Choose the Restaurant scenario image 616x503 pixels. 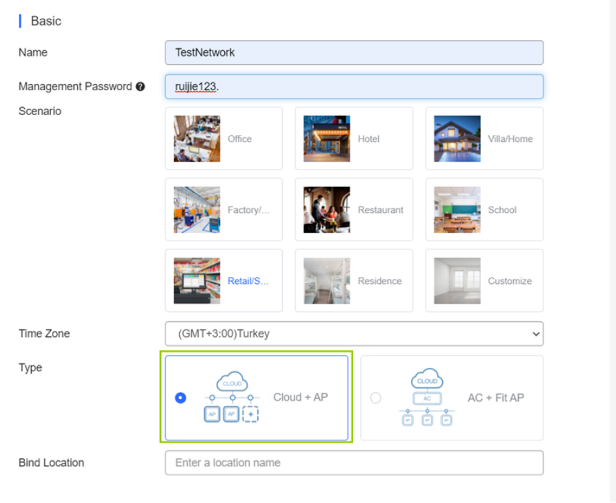pos(326,209)
